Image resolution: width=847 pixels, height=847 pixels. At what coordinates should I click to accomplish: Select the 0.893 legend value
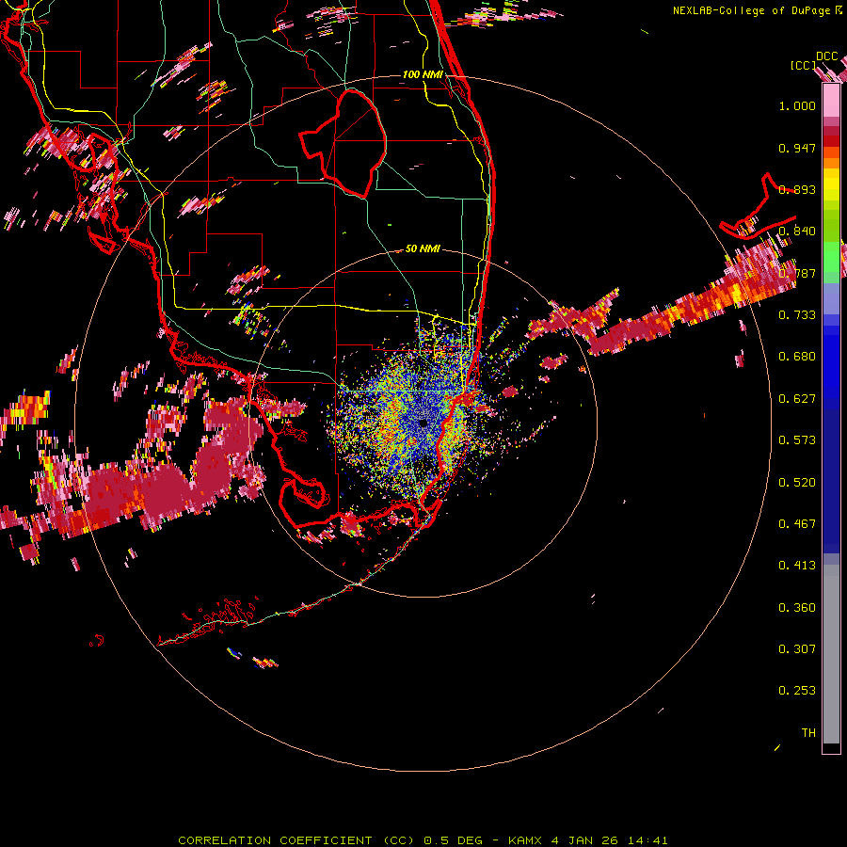tap(797, 189)
